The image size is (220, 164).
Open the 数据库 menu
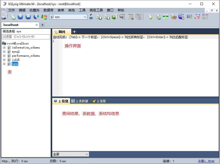[49, 10]
